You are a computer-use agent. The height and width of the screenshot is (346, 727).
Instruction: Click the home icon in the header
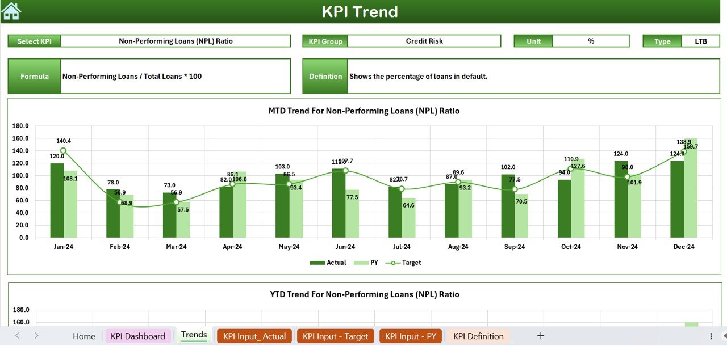click(x=11, y=11)
